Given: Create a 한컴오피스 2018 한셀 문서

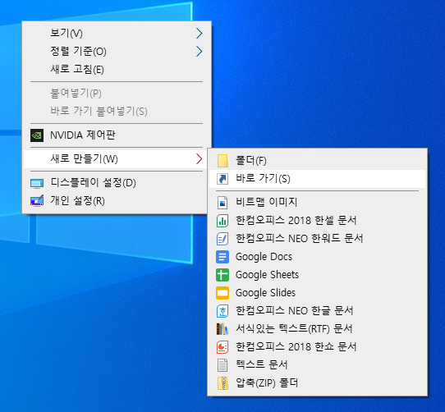Looking at the screenshot, I should tap(317, 221).
